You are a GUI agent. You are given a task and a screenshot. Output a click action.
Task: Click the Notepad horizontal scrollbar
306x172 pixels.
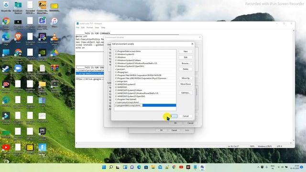[x=184, y=143]
